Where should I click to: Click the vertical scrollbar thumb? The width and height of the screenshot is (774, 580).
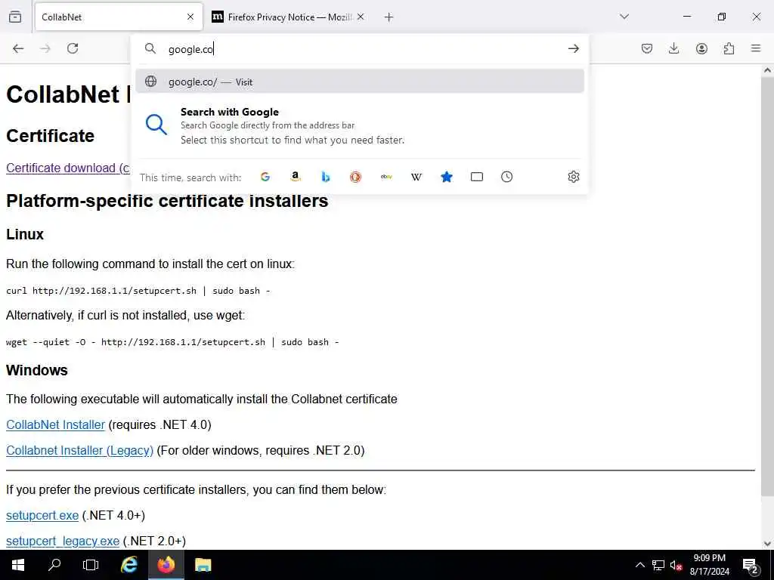coord(767,286)
